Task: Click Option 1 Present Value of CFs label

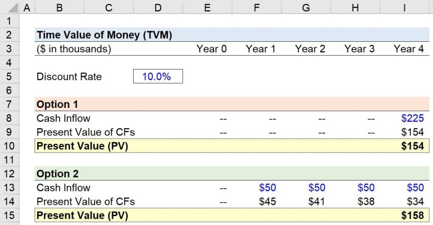Action: pyautogui.click(x=85, y=132)
